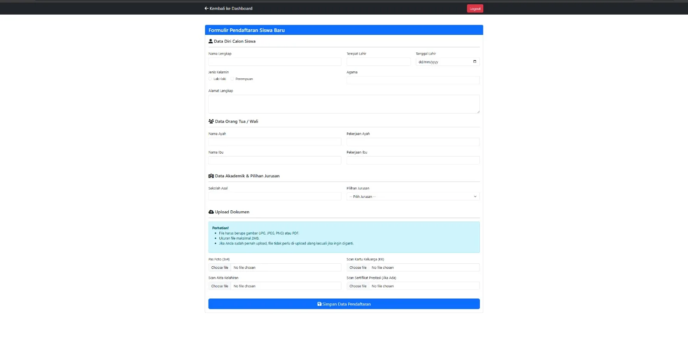Viewport: 688px width, 351px height.
Task: Click inside the Alamat Lengkap text area
Action: (x=344, y=104)
